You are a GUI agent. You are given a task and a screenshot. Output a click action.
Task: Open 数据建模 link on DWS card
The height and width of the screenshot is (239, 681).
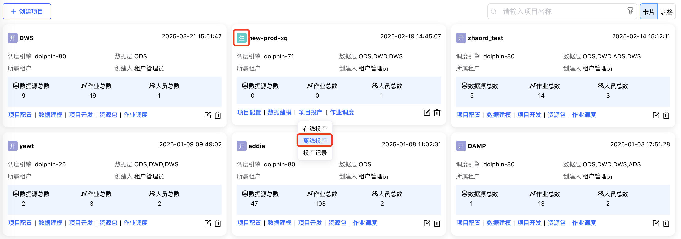pyautogui.click(x=50, y=115)
